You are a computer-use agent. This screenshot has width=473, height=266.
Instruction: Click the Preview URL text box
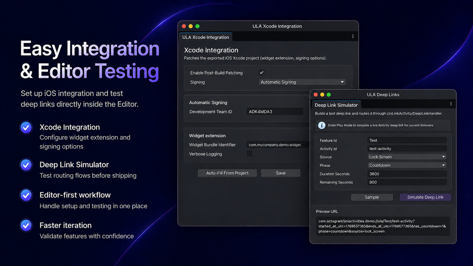pos(383,226)
